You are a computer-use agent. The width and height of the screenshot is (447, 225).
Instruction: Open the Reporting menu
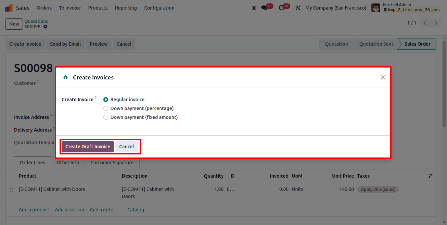[x=126, y=8]
